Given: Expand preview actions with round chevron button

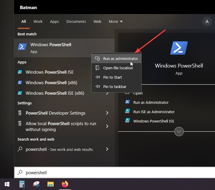Looking at the screenshot, I should pos(179,132).
